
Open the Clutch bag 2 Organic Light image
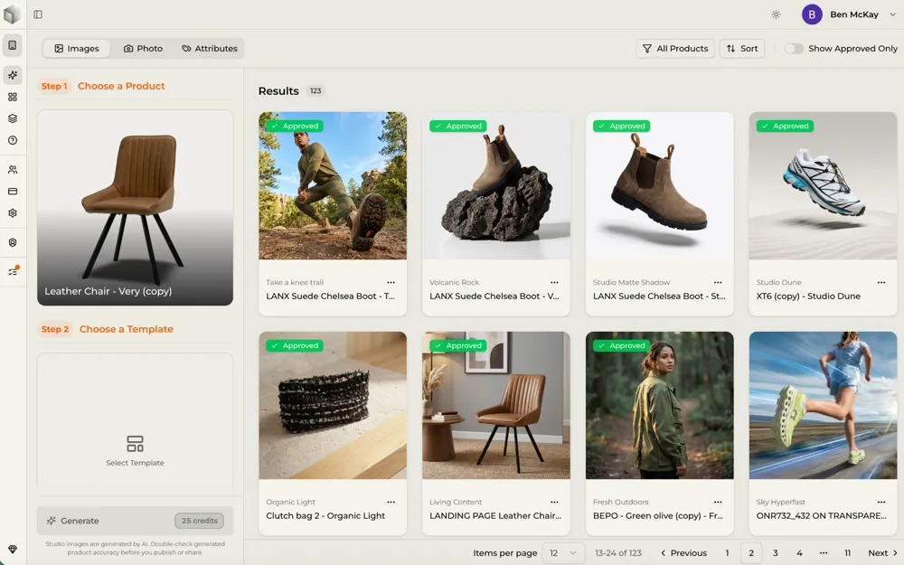[333, 405]
